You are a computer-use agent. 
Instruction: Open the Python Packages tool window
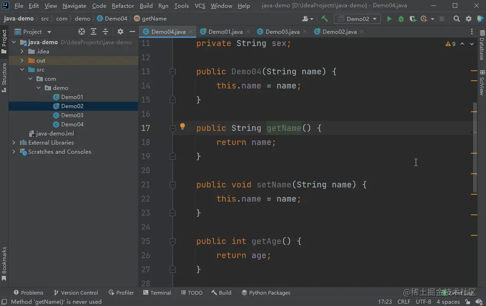(266, 293)
